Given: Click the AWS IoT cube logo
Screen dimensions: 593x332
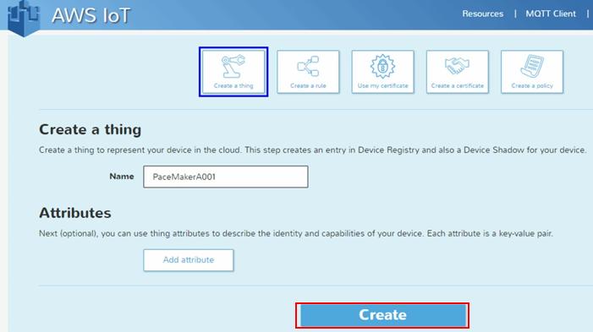Looking at the screenshot, I should [x=24, y=18].
